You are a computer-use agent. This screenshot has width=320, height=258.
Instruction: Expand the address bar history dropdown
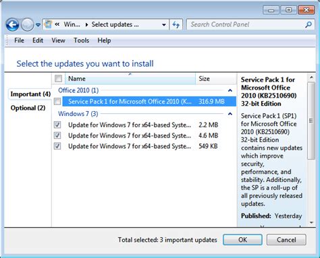coord(164,24)
